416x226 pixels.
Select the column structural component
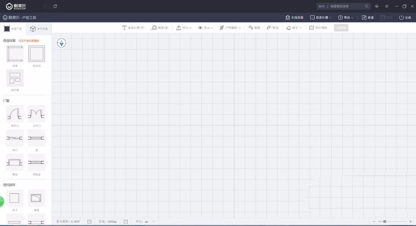(15, 198)
